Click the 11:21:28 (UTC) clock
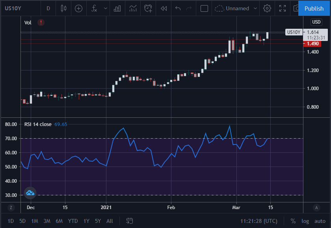Screen dimensions: 331x228 (259, 221)
